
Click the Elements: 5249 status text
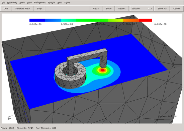pos(25,128)
